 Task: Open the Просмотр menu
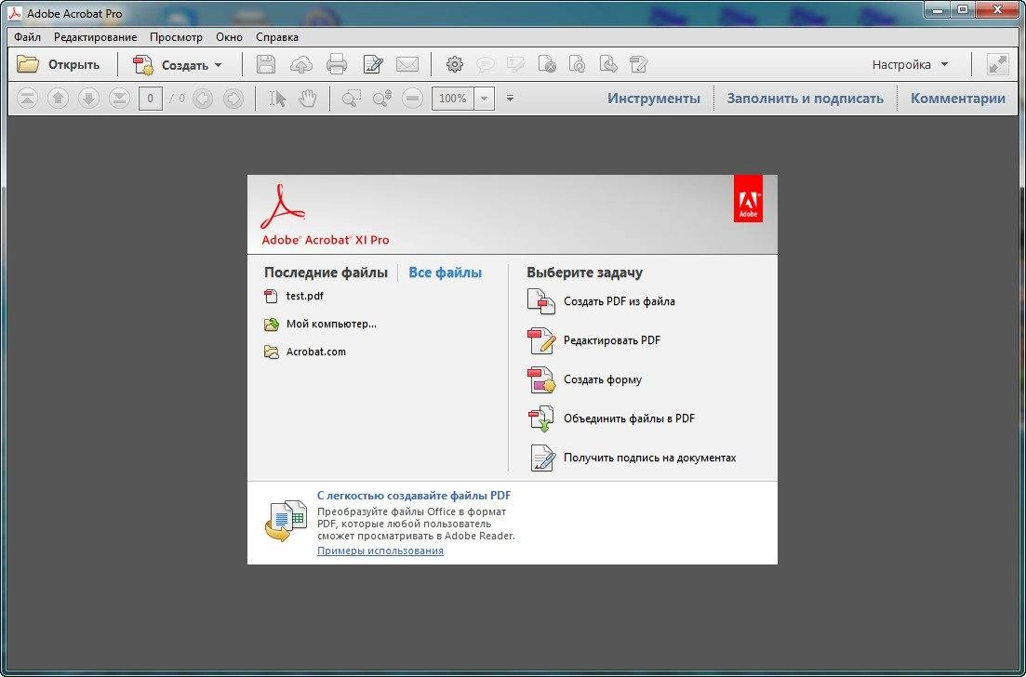[x=176, y=37]
